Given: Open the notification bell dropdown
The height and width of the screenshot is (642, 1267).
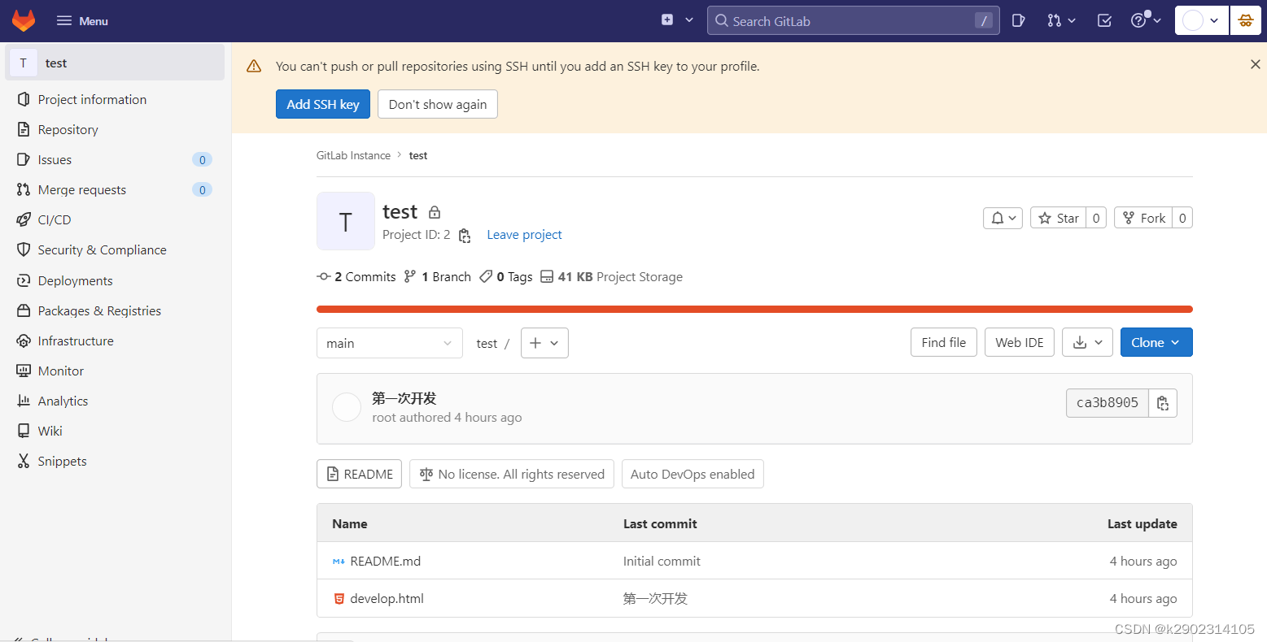Looking at the screenshot, I should click(1003, 218).
